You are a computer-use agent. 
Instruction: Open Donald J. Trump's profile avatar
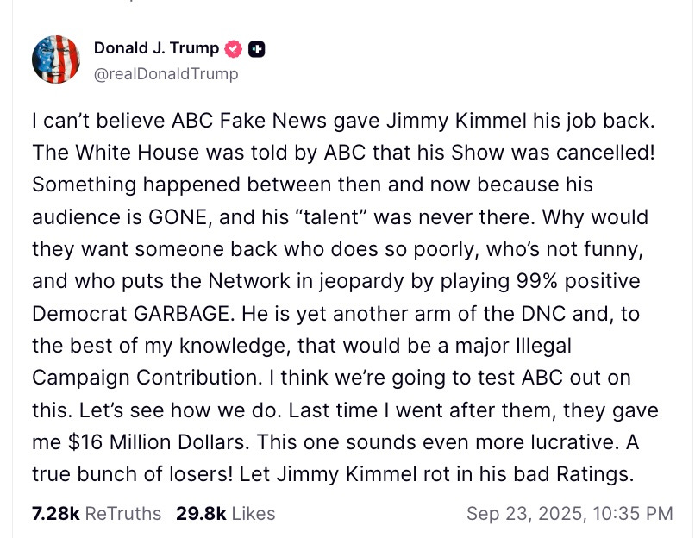55,59
